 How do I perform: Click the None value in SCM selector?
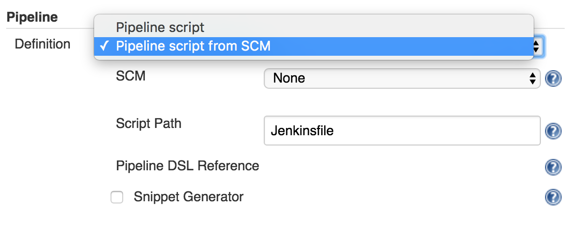click(x=289, y=78)
